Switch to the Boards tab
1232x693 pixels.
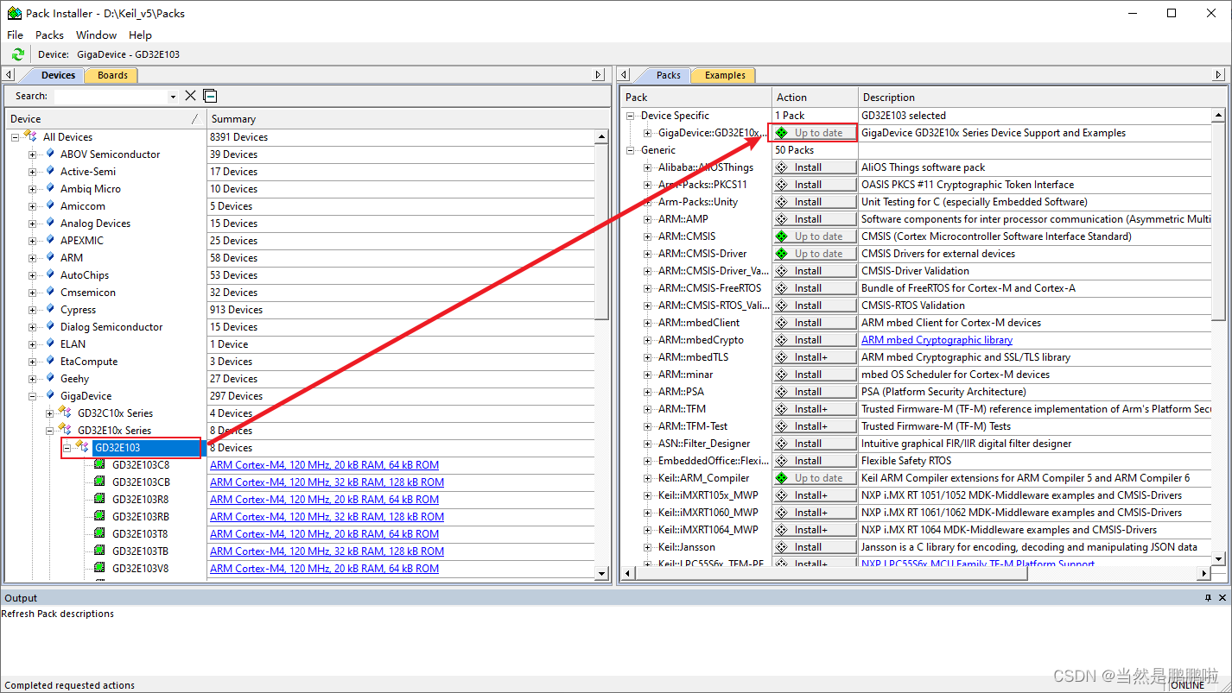[x=111, y=75]
